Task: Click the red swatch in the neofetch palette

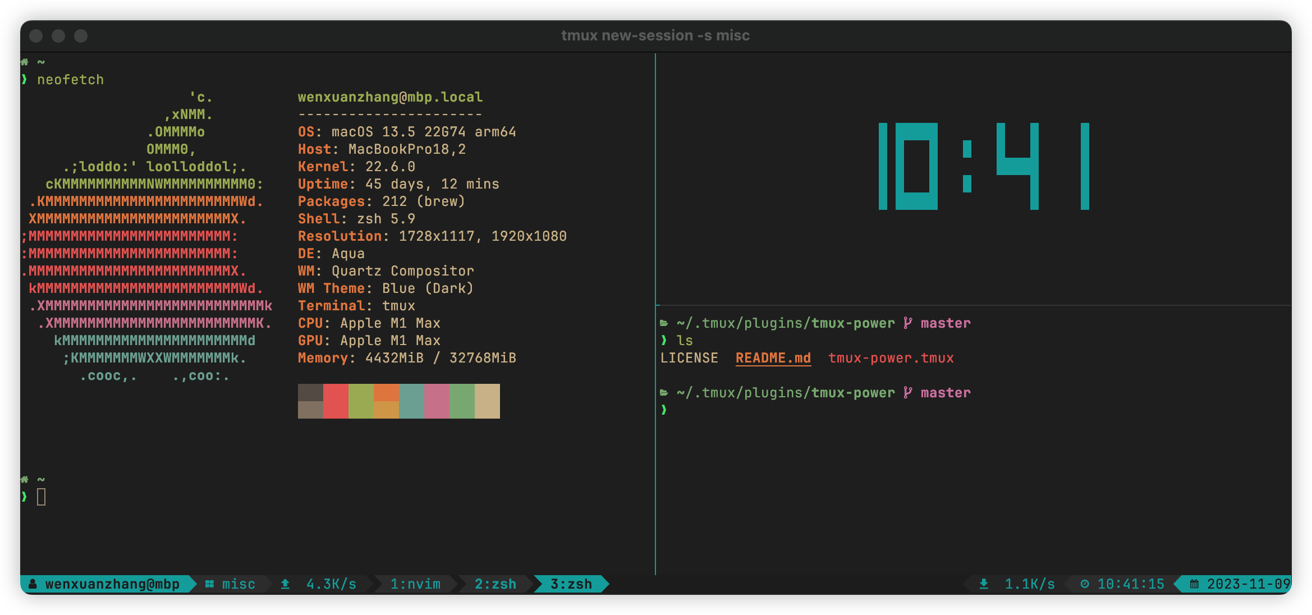Action: click(337, 400)
